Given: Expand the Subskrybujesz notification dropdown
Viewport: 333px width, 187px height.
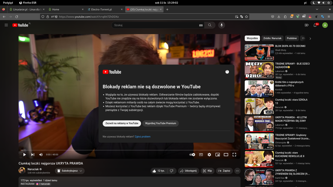Looking at the screenshot, I should click(x=70, y=171).
